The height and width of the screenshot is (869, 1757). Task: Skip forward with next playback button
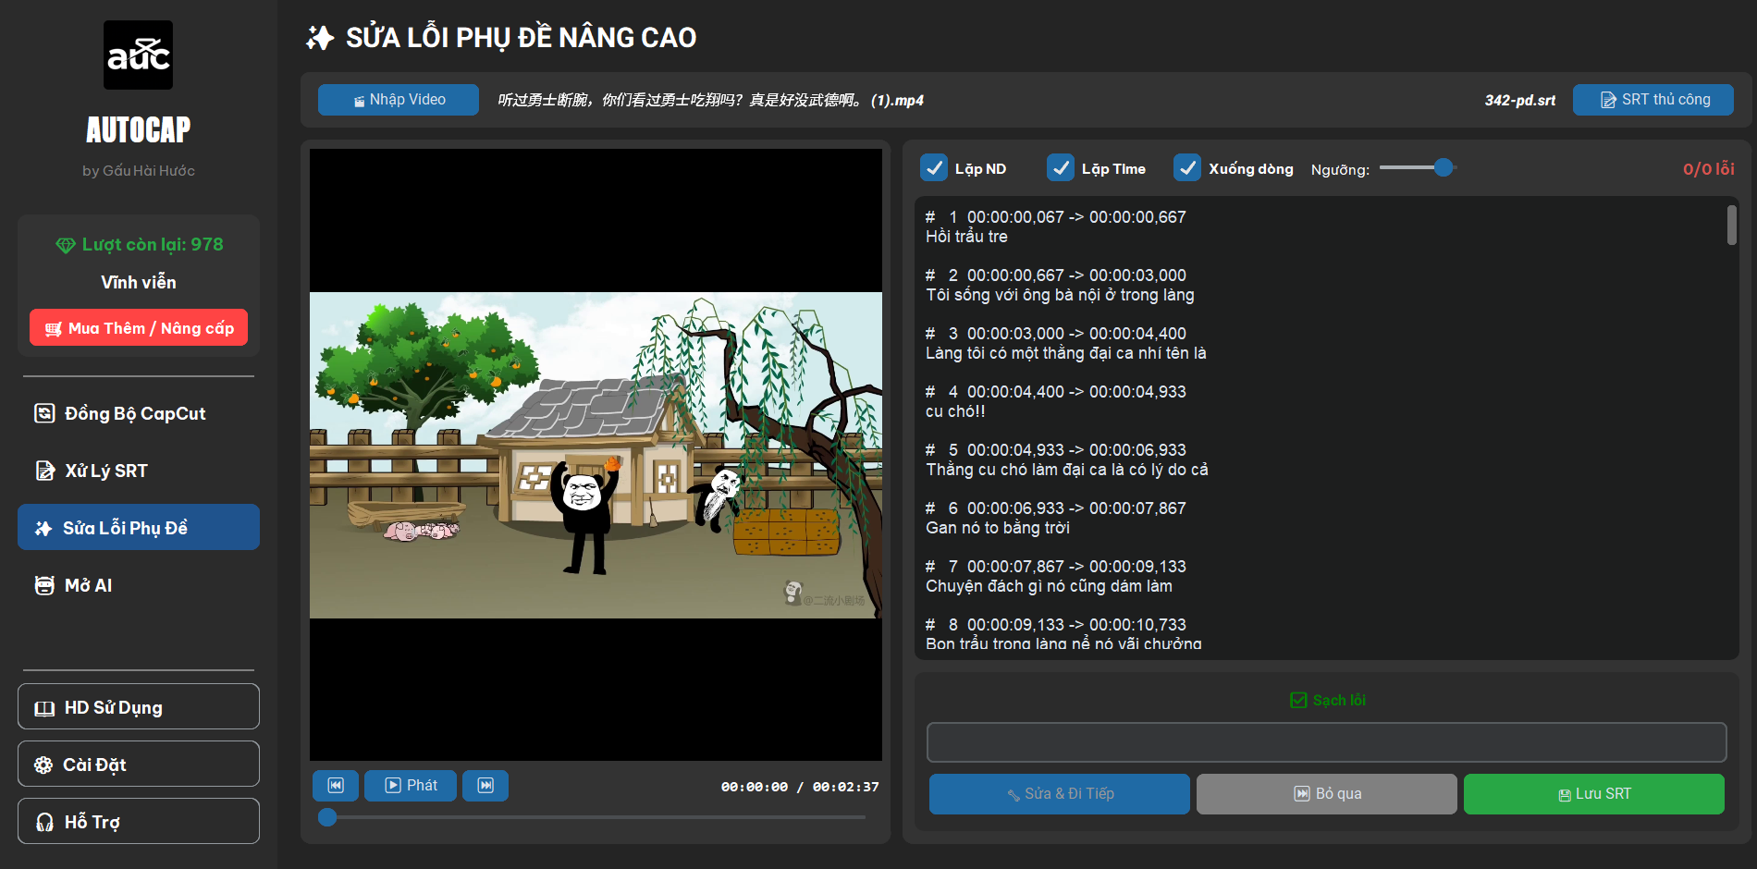[x=485, y=786]
